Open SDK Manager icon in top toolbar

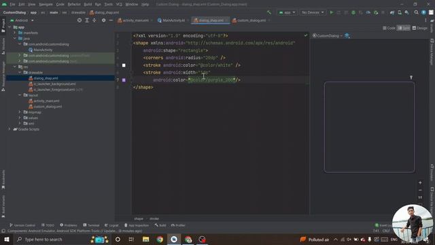point(406,12)
